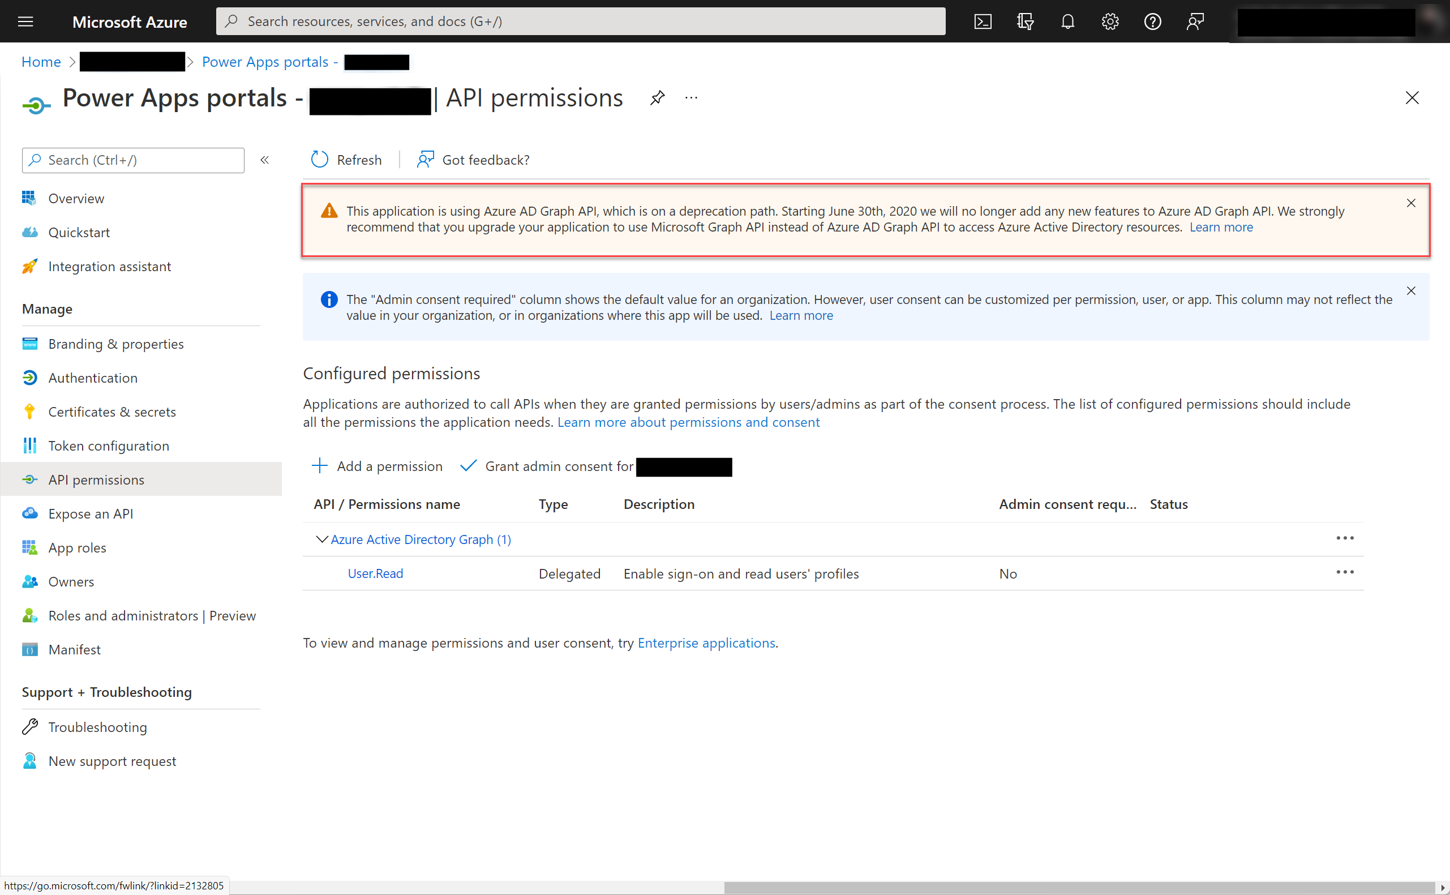The height and width of the screenshot is (895, 1450).
Task: Select Expose an API option
Action: [91, 513]
